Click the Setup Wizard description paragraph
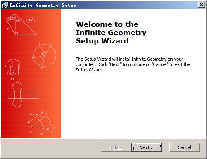Viewport: 207px width, 159px height. click(133, 64)
